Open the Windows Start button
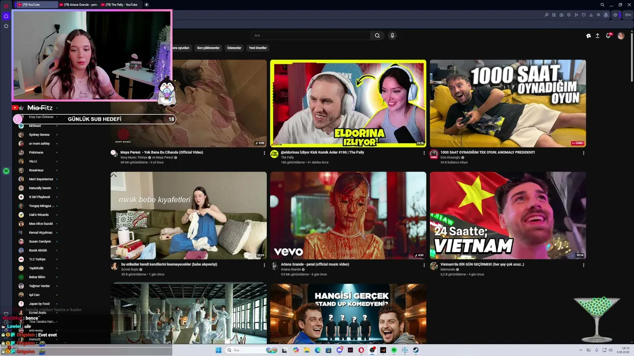This screenshot has height=356, width=634. (x=218, y=350)
